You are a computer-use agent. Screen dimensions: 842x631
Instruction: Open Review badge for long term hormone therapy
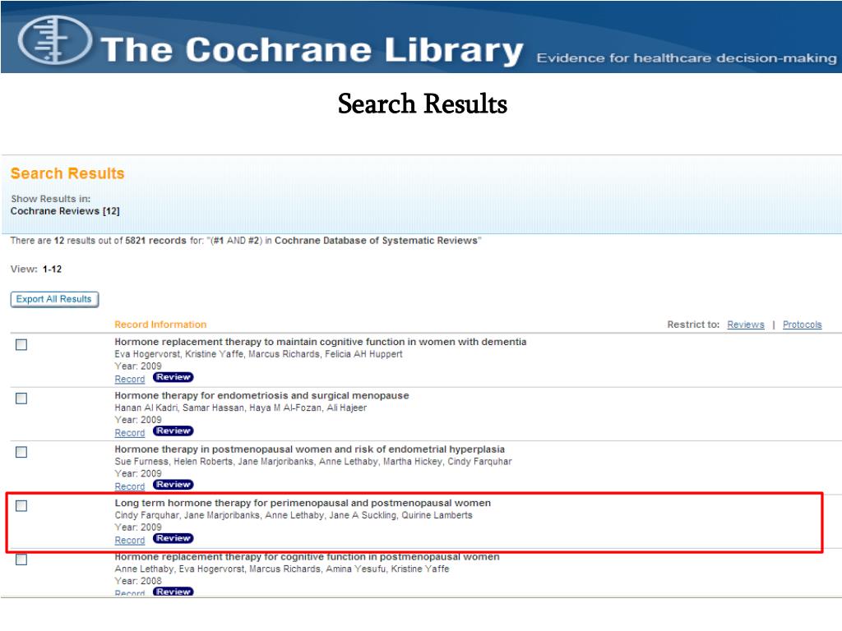173,538
